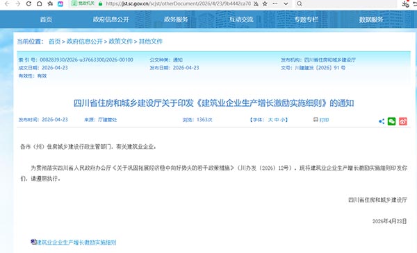The width and height of the screenshot is (417, 253).
Task: Set font size to 大
Action: point(270,120)
